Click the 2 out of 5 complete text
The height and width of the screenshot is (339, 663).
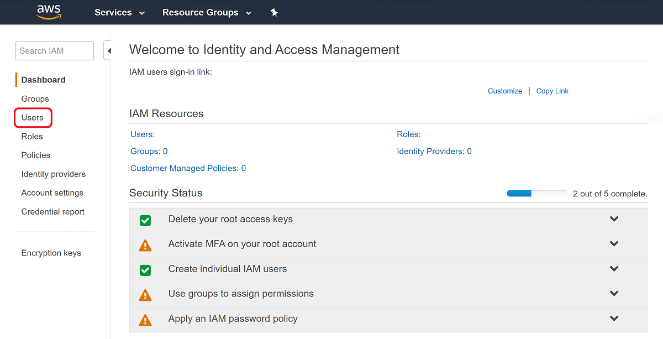610,194
